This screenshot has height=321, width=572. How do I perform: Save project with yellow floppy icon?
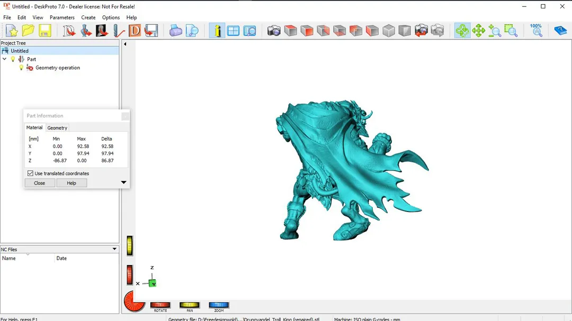(x=44, y=31)
